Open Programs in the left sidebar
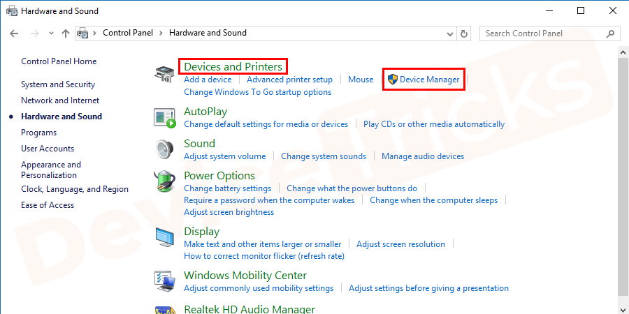The height and width of the screenshot is (314, 629). pos(38,133)
